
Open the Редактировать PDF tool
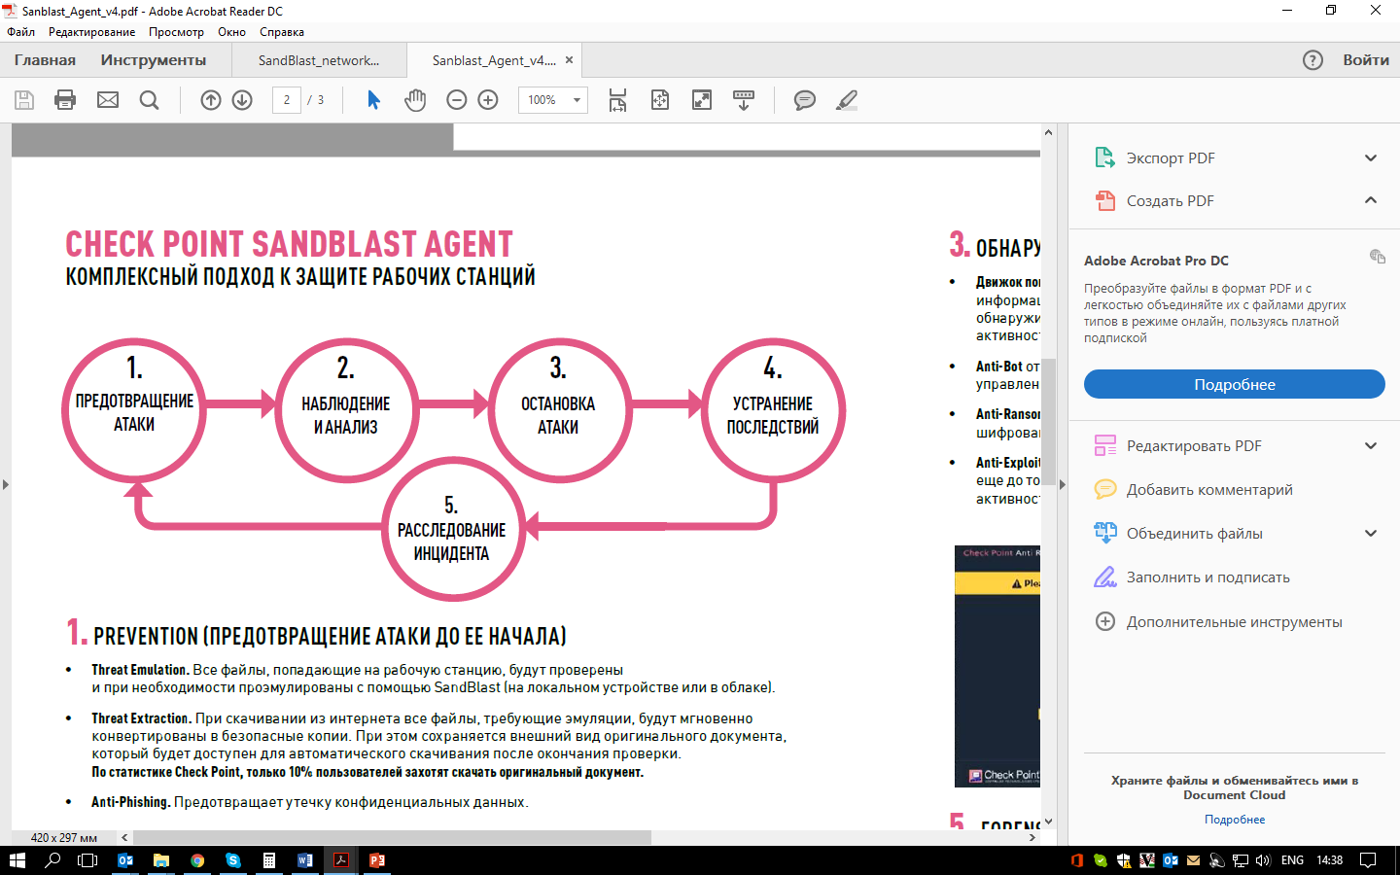(x=1194, y=446)
